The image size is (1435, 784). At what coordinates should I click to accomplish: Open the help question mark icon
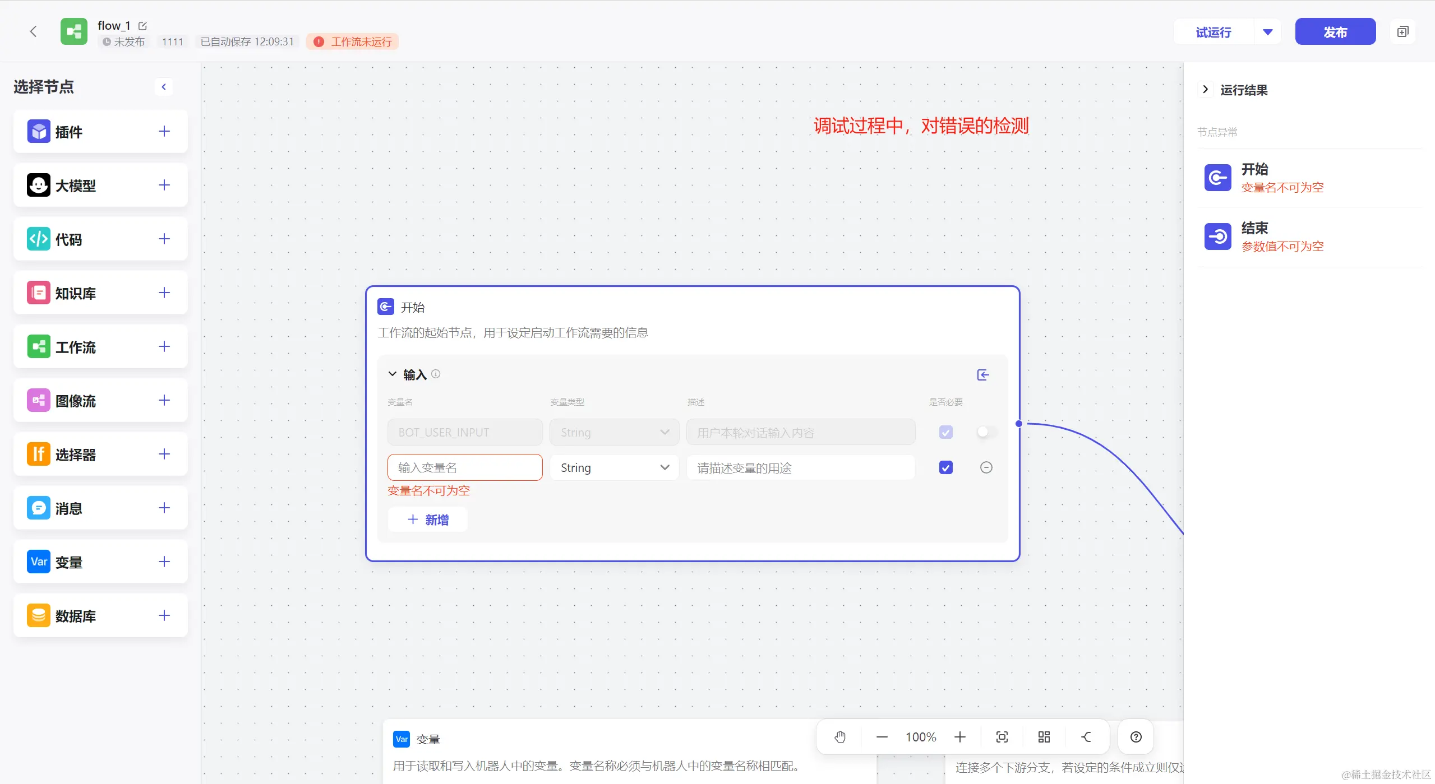point(1136,737)
